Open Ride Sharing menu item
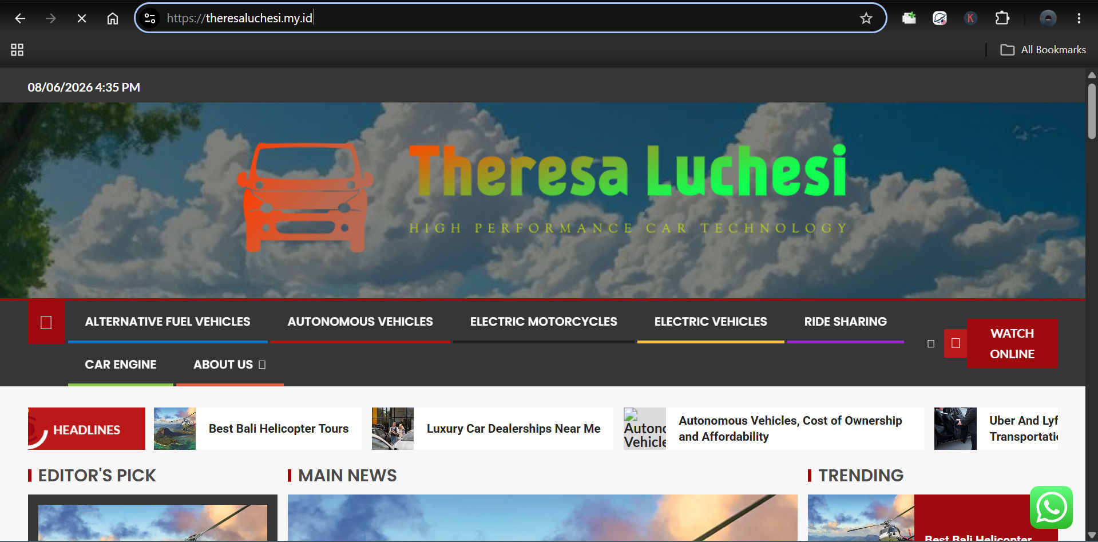The image size is (1098, 542). point(845,322)
